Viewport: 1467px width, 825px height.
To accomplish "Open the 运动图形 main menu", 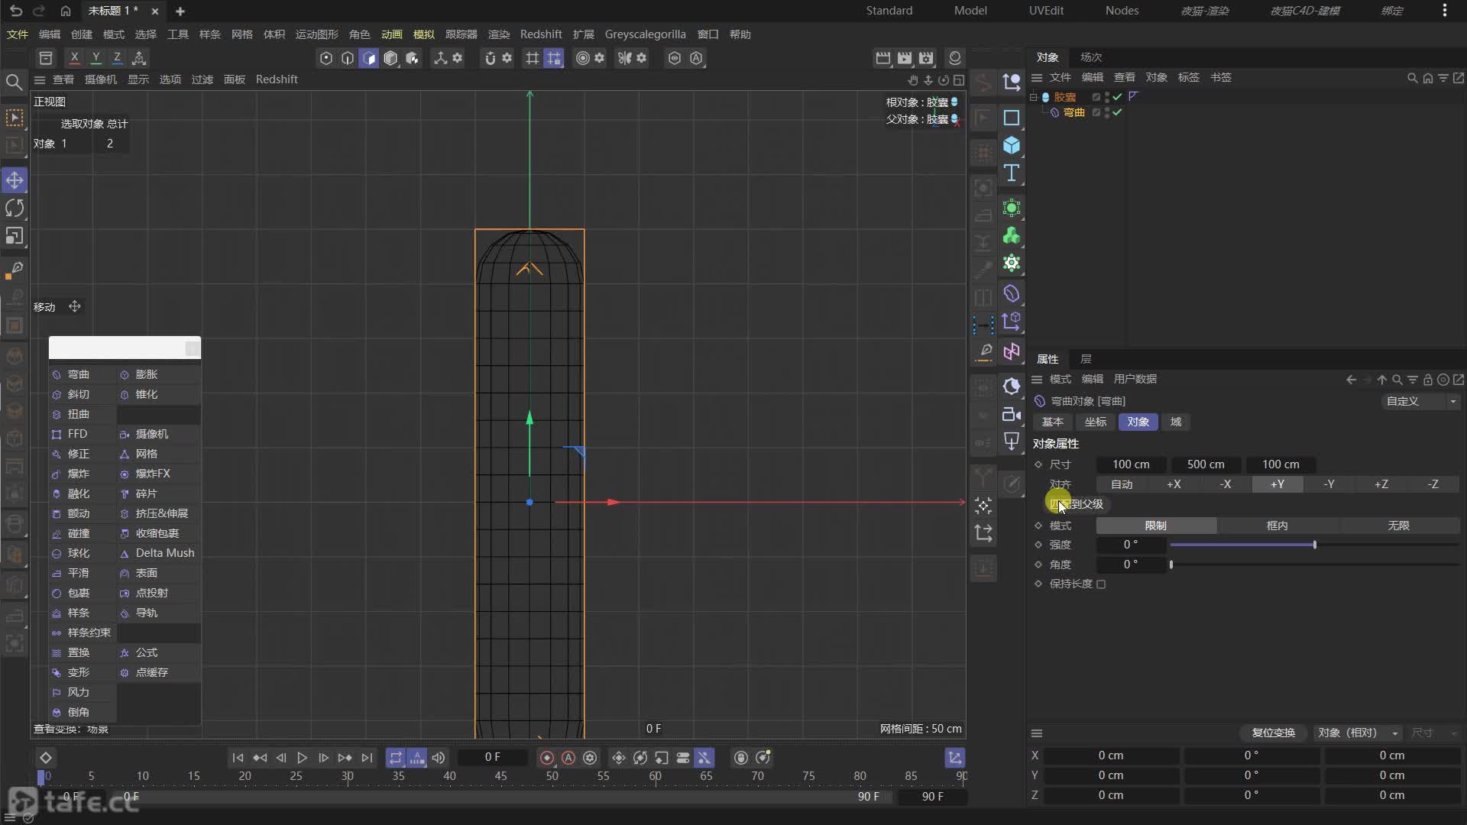I will [317, 34].
